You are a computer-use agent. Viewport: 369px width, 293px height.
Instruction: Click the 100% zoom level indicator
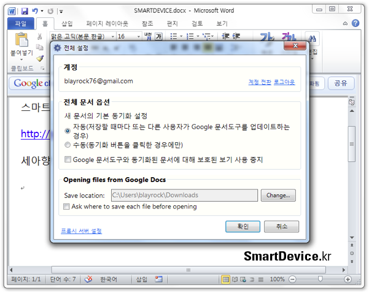click(x=278, y=280)
